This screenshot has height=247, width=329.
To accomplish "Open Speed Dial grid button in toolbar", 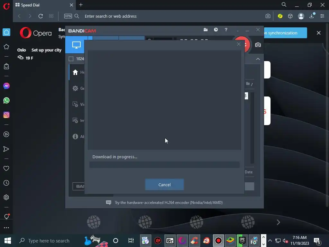I will pos(51,16).
